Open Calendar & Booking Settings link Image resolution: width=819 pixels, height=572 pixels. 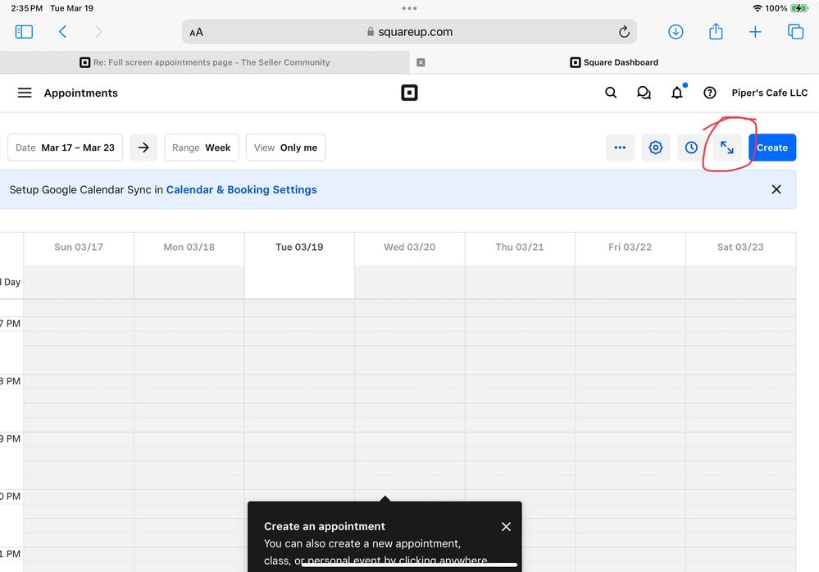[x=241, y=189]
